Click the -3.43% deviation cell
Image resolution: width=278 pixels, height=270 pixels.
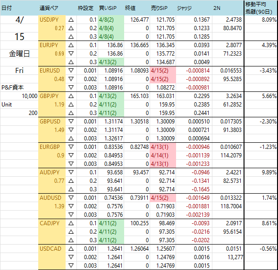261,71
